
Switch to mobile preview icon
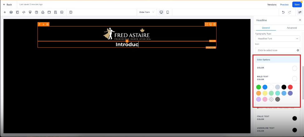(x=168, y=12)
